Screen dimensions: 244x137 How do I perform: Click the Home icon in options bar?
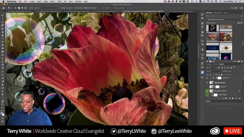click(3, 8)
